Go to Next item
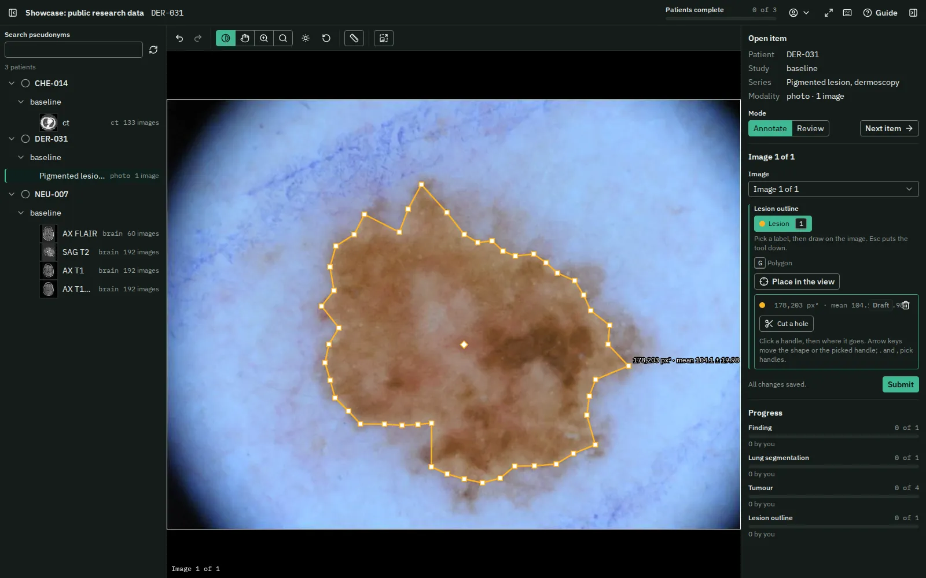 (889, 128)
